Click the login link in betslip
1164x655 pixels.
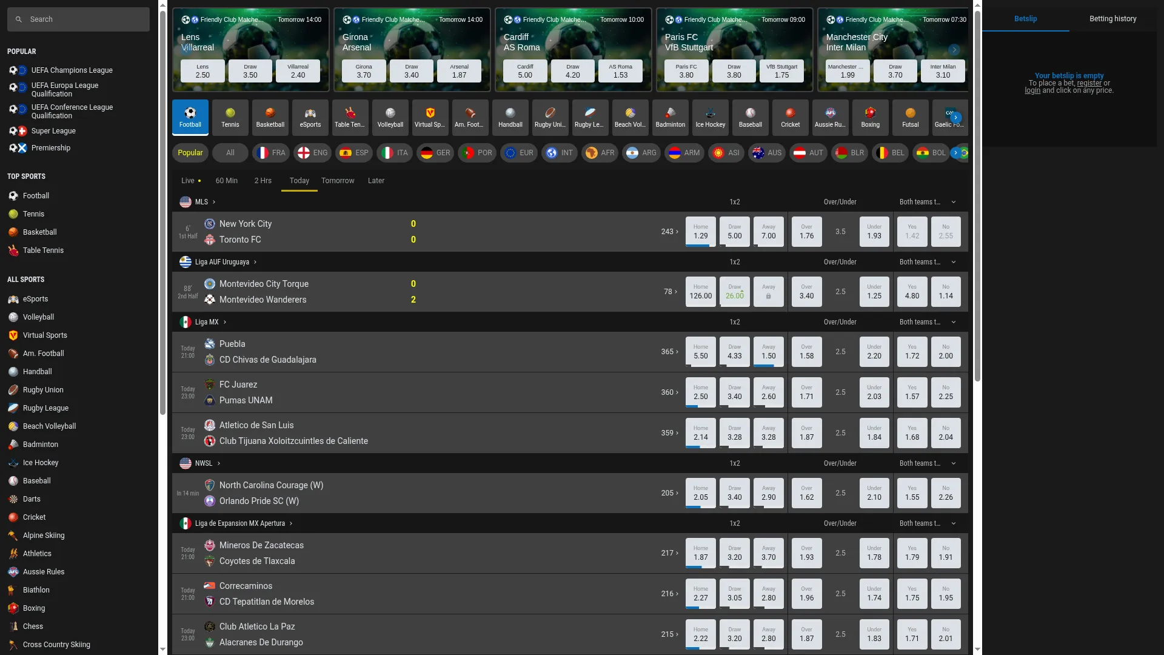coord(1032,90)
